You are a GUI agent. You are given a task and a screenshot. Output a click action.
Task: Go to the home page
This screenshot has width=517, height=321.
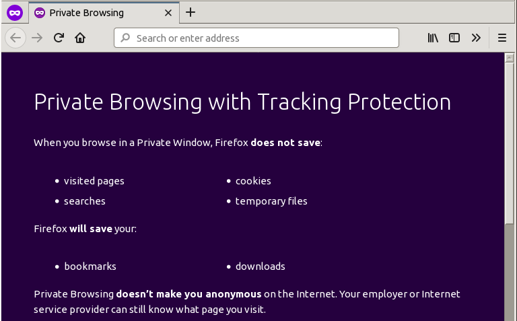tap(80, 38)
